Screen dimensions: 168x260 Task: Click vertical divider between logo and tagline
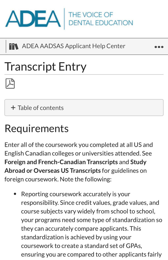(x=64, y=19)
